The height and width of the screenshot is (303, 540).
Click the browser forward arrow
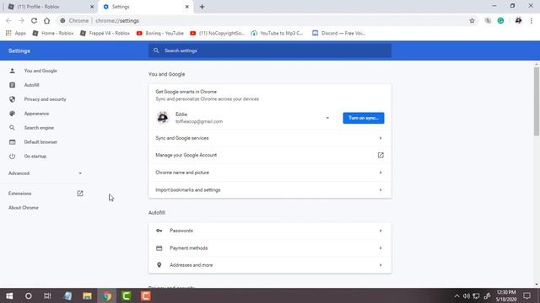[x=21, y=20]
